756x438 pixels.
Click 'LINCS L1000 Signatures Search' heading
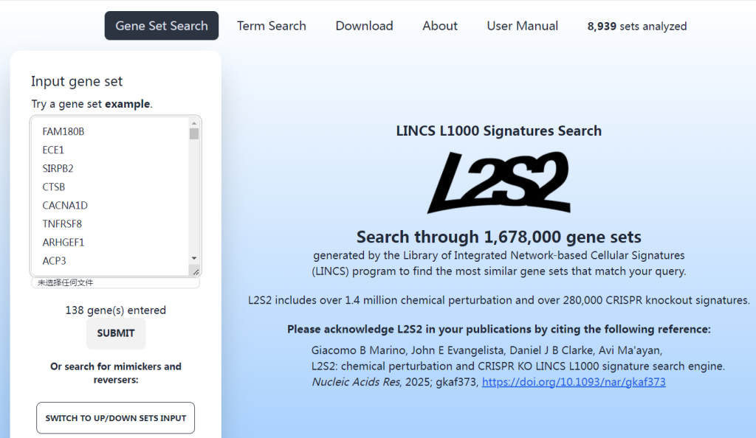coord(498,131)
